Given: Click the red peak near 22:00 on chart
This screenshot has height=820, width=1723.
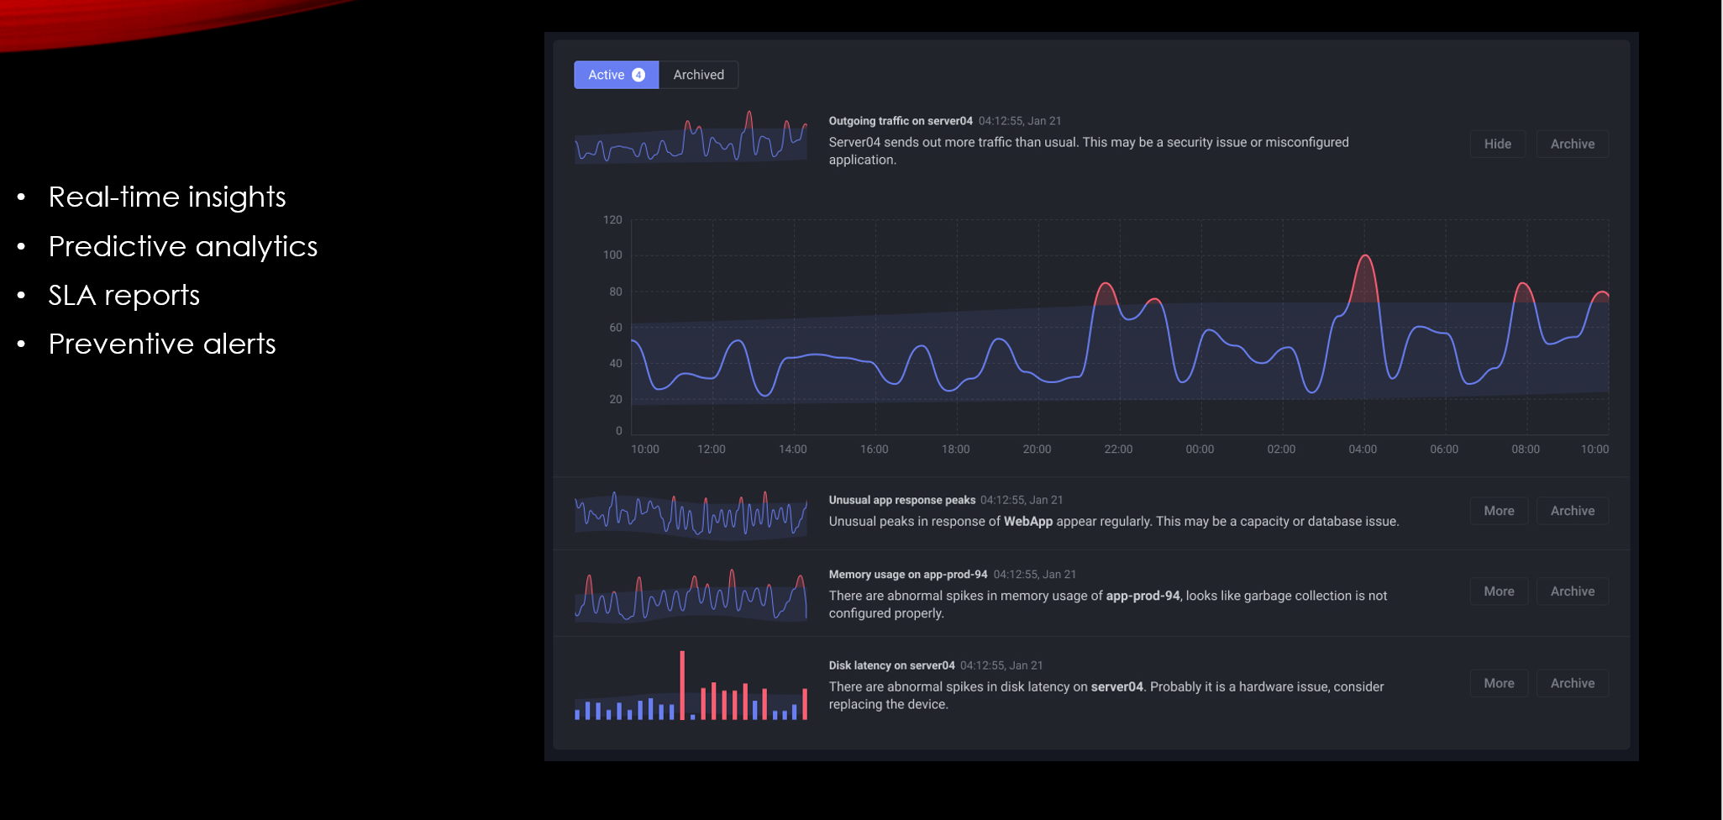Looking at the screenshot, I should coord(1106,292).
